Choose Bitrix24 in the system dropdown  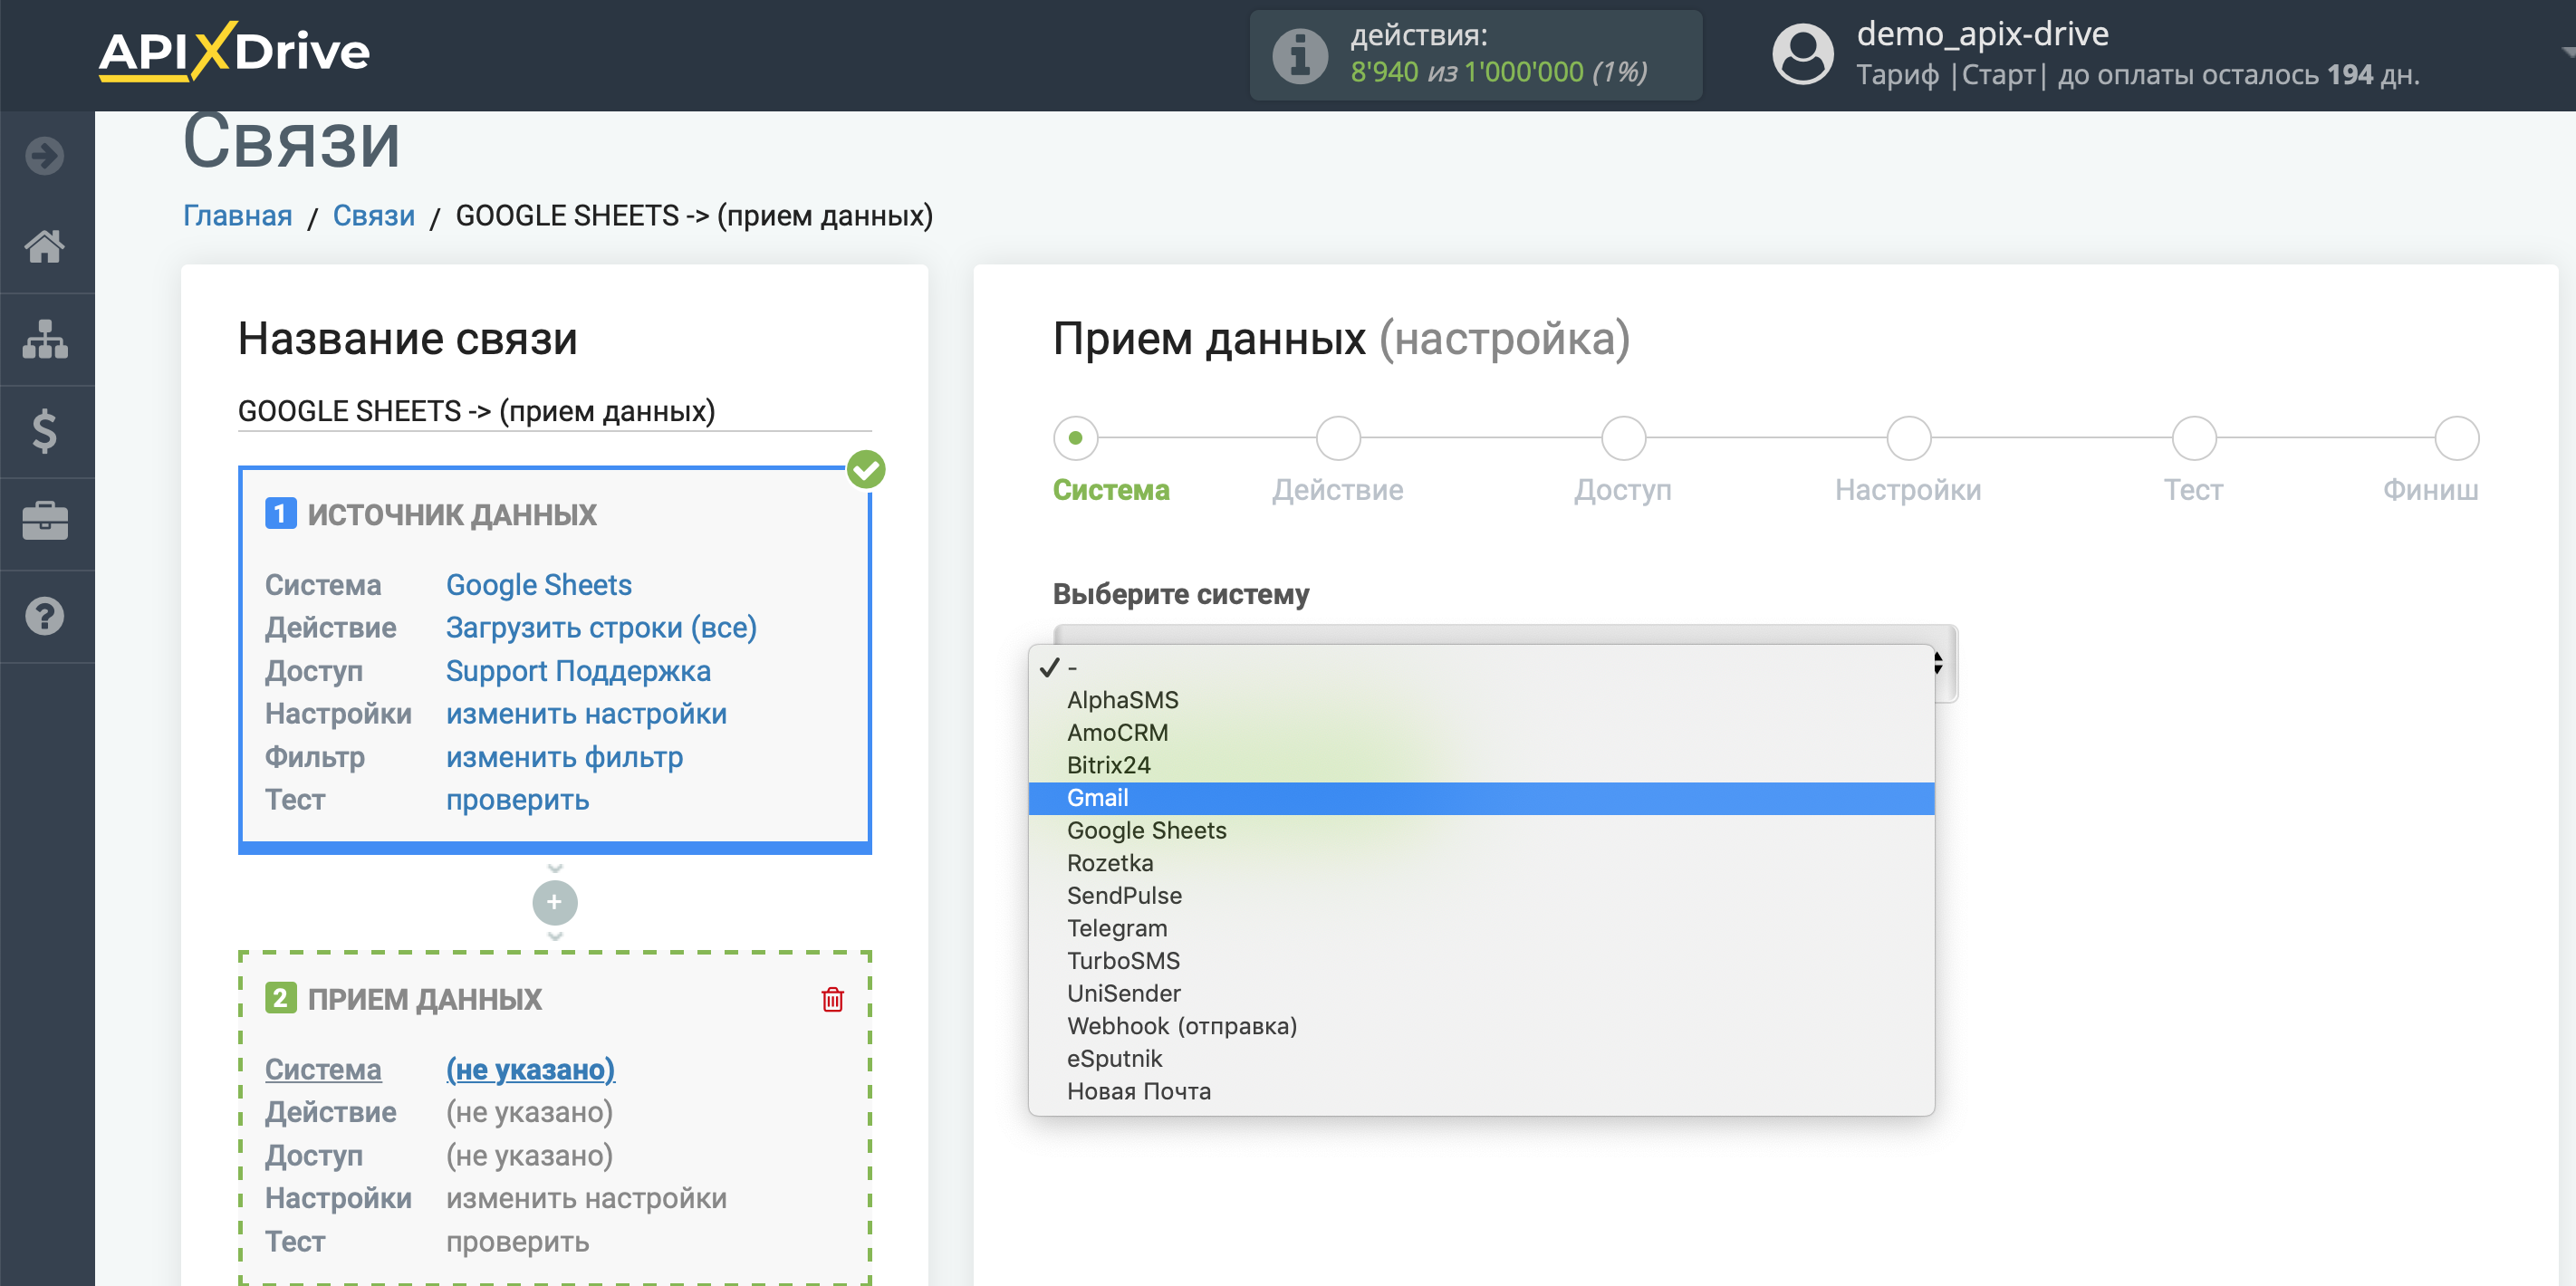click(x=1481, y=765)
